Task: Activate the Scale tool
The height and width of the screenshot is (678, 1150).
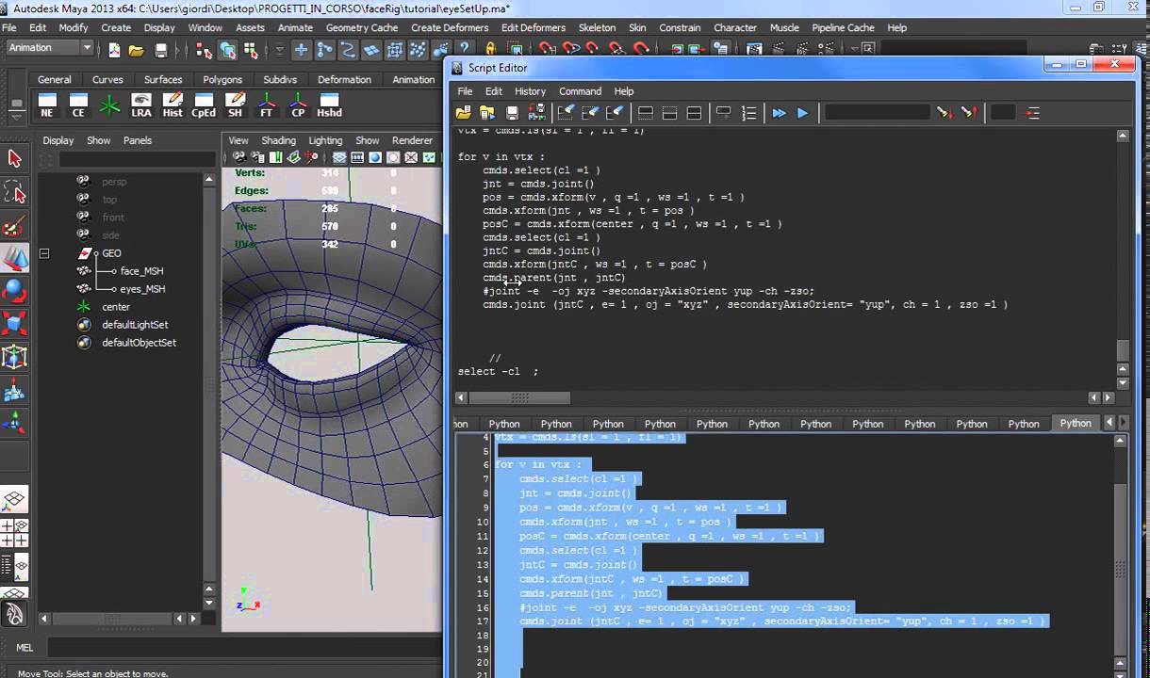Action: tap(14, 325)
